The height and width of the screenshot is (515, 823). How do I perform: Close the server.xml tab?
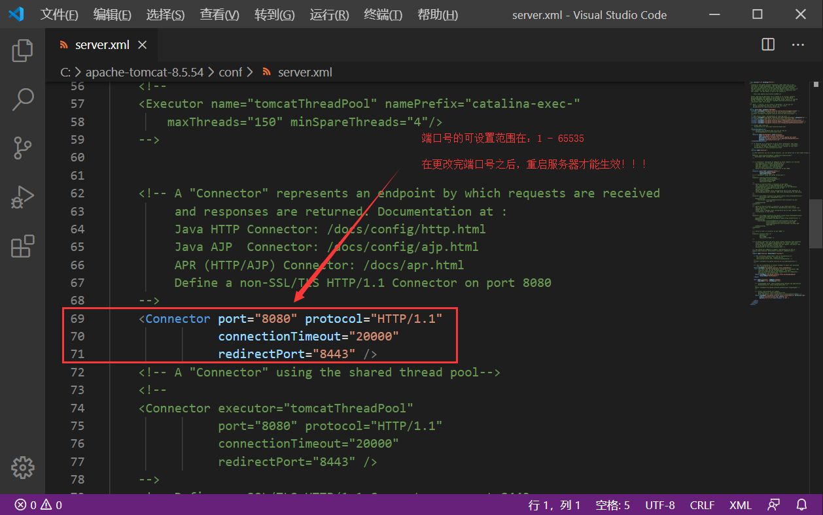(142, 45)
